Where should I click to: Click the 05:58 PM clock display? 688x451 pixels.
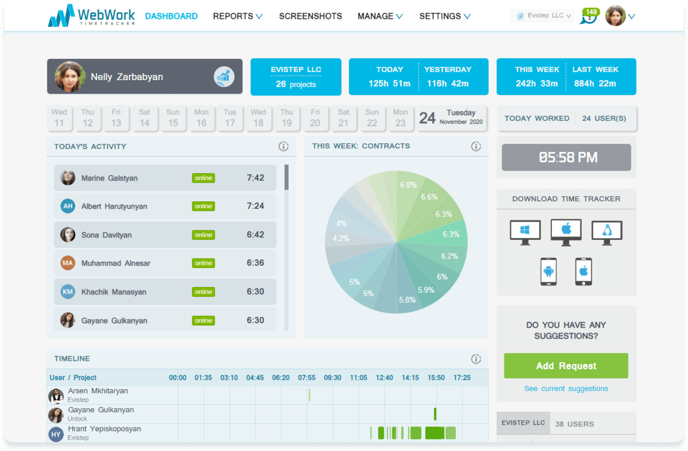(x=566, y=157)
